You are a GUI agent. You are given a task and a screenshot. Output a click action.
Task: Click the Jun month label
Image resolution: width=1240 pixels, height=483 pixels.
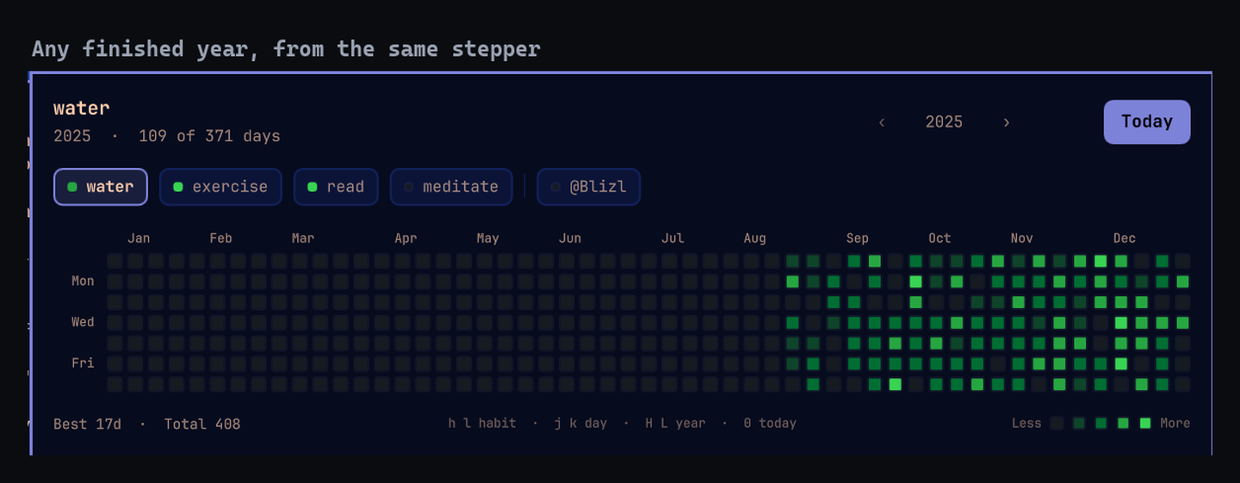[570, 238]
